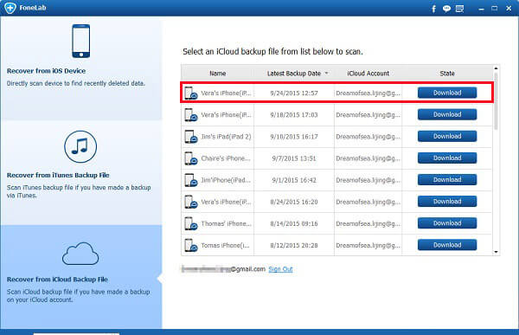Image resolution: width=519 pixels, height=335 pixels.
Task: Download Jim's iPad(iPad 2) backup
Action: tap(447, 136)
